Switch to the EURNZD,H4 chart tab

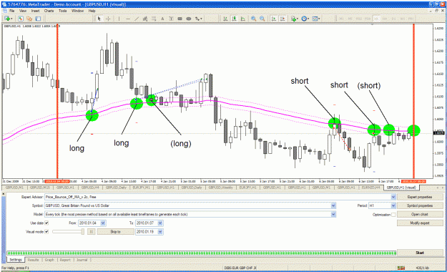pyautogui.click(x=370, y=188)
